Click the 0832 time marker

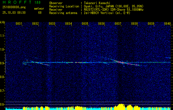[35, 23]
